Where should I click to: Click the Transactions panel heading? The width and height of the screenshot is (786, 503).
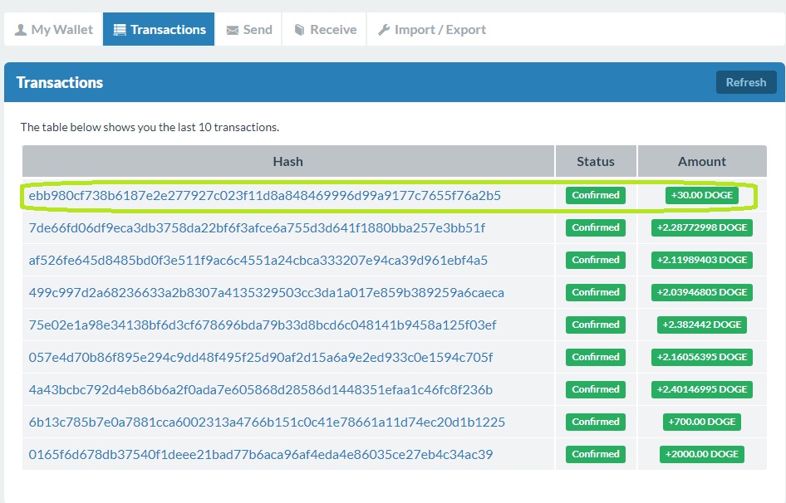pos(60,82)
